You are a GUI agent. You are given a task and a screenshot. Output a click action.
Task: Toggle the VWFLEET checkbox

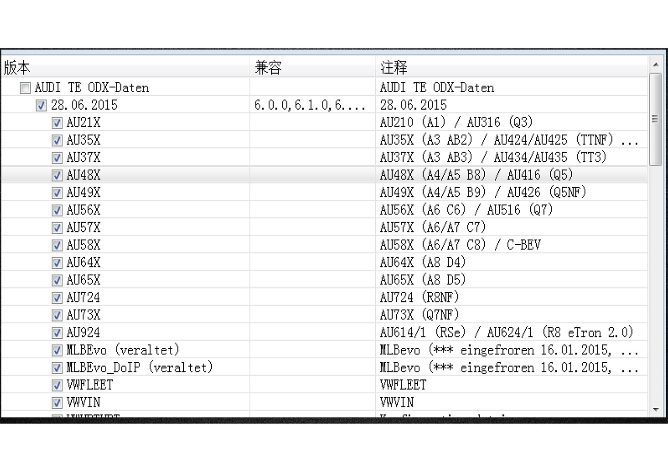57,385
